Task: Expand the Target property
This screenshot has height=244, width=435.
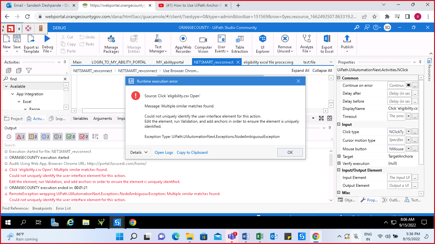Action: 339,156
